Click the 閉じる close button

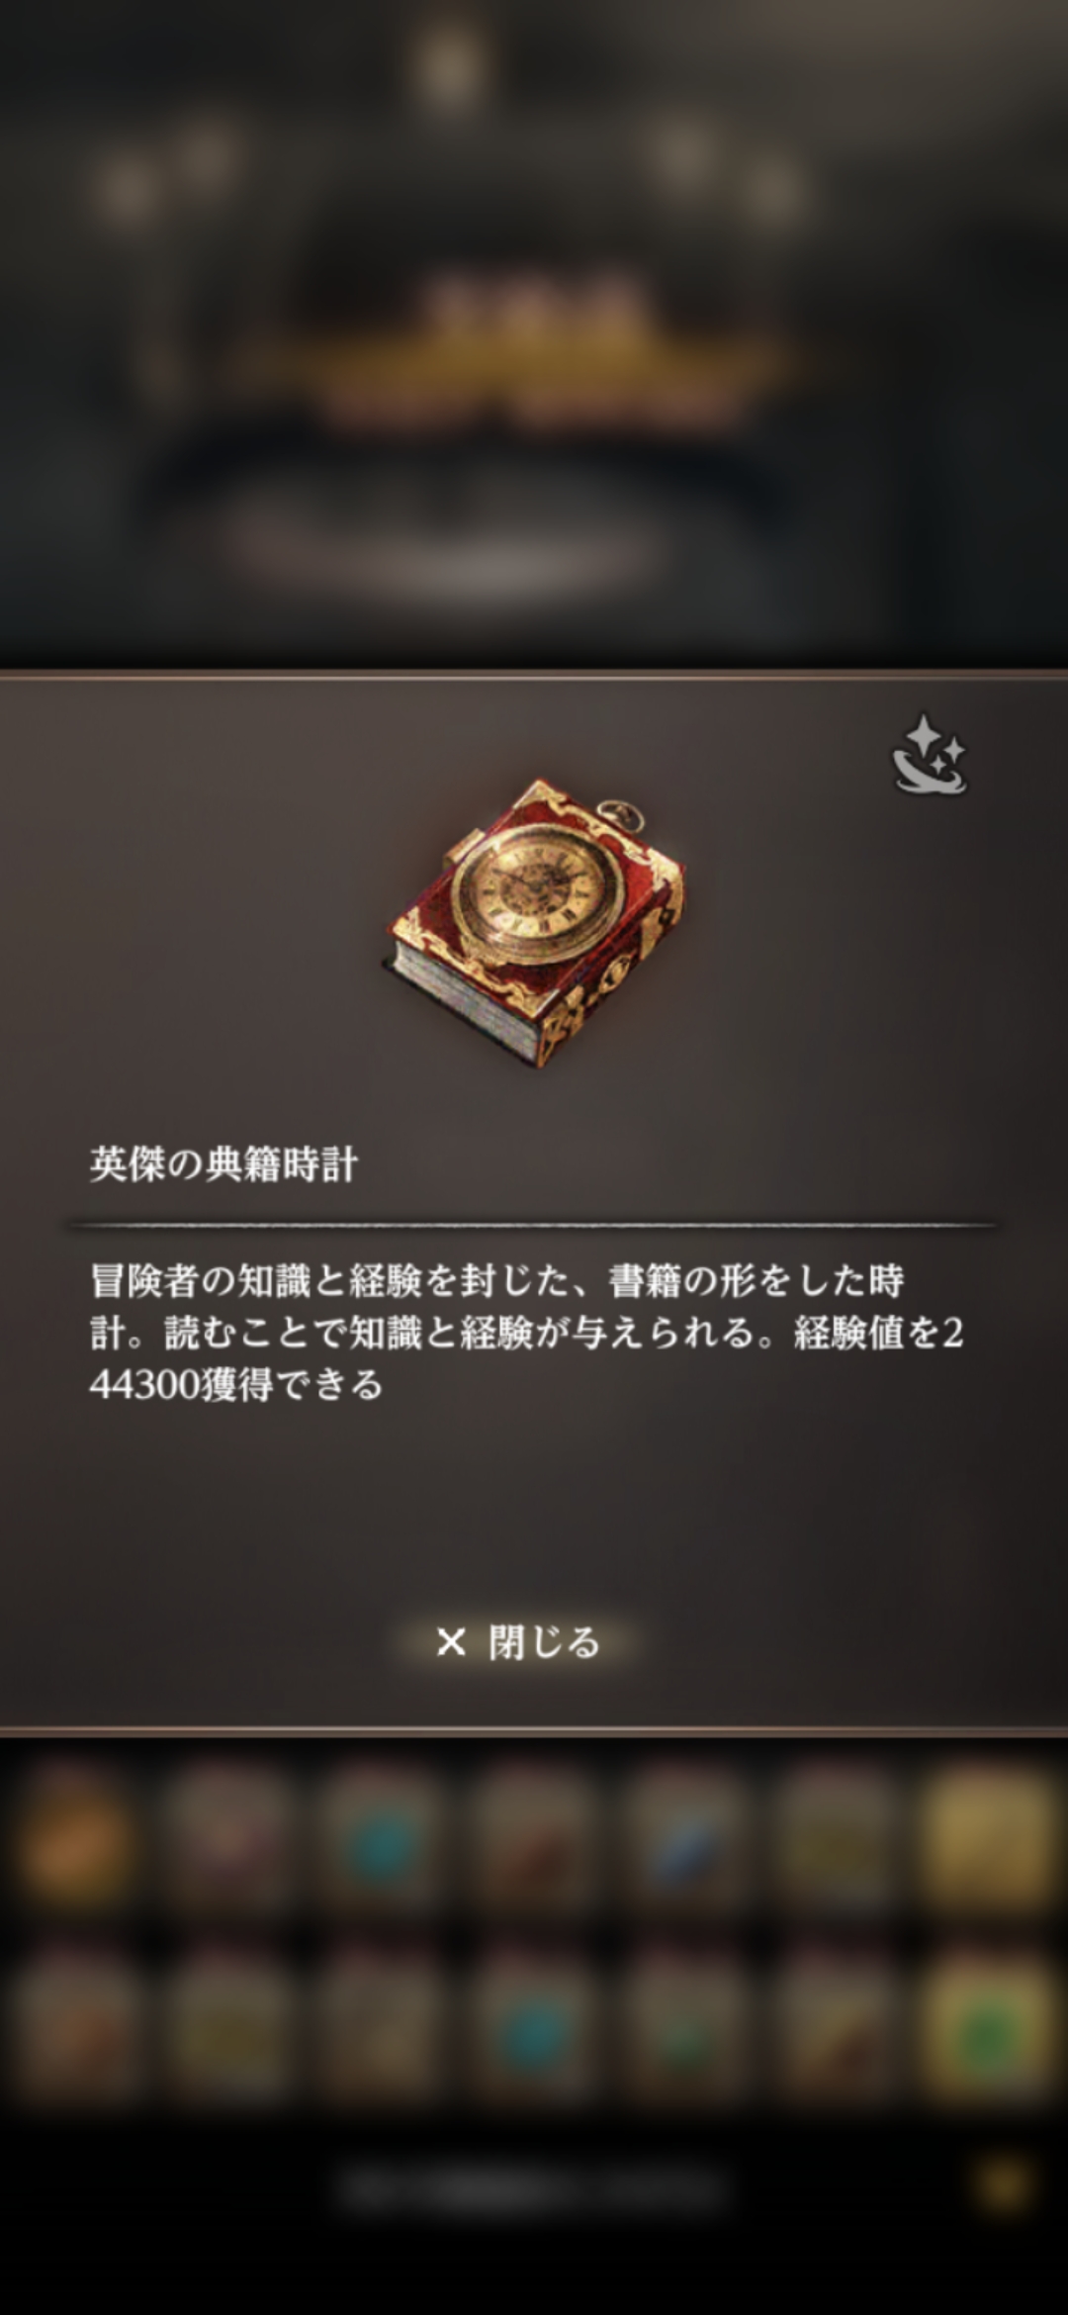coord(518,1642)
